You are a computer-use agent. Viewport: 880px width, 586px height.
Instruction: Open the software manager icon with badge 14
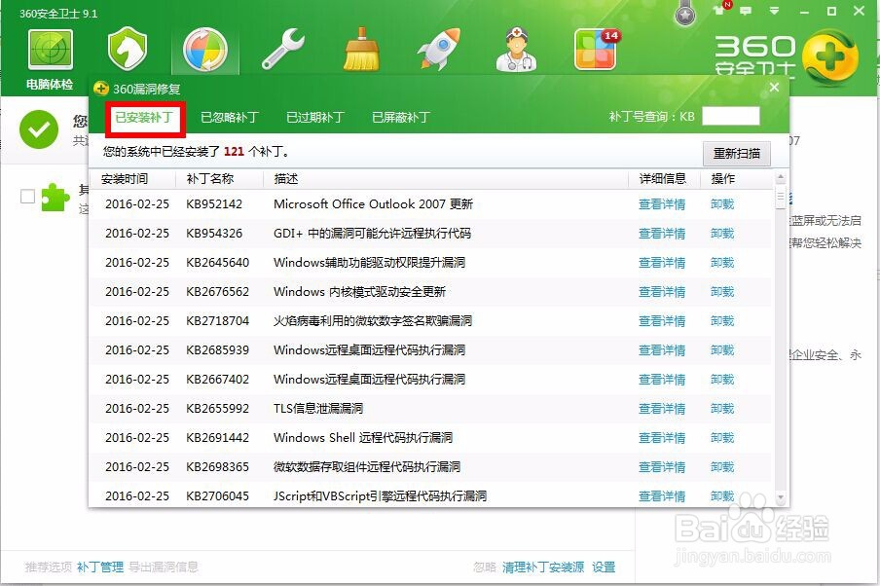pyautogui.click(x=596, y=50)
